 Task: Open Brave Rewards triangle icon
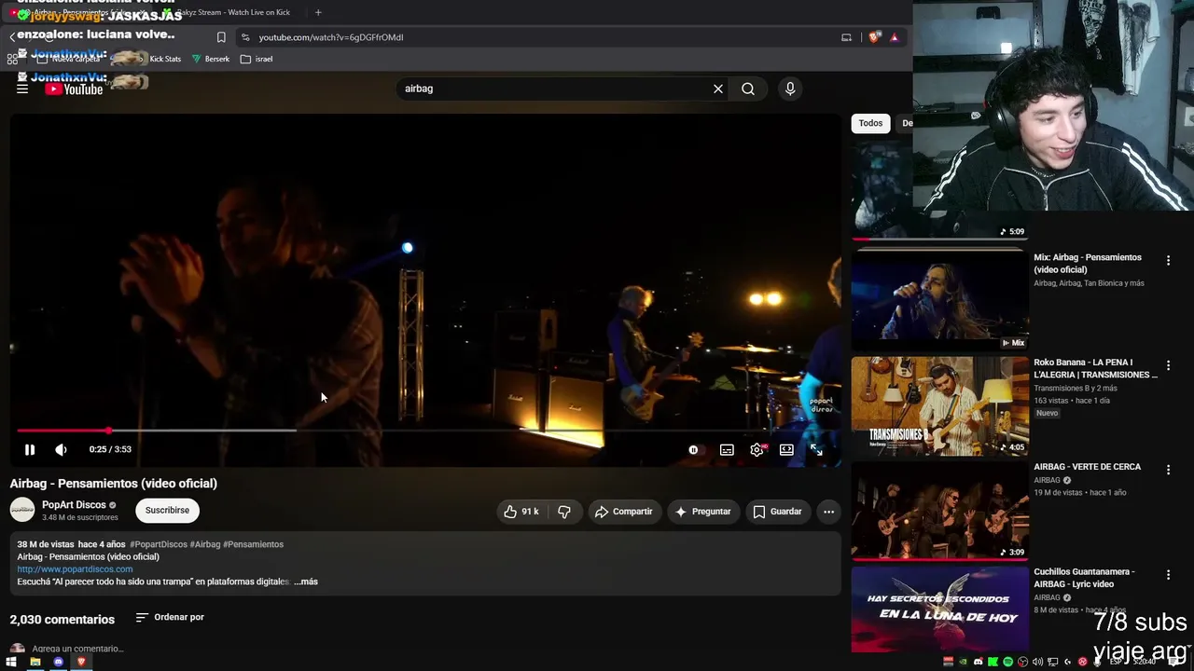point(895,37)
